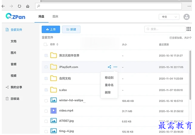Screen dimensions: 195x135
Task: Switch to grid view layout icon
Action: click(x=189, y=29)
